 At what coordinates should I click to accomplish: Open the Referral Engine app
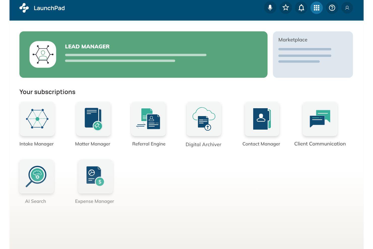(148, 119)
